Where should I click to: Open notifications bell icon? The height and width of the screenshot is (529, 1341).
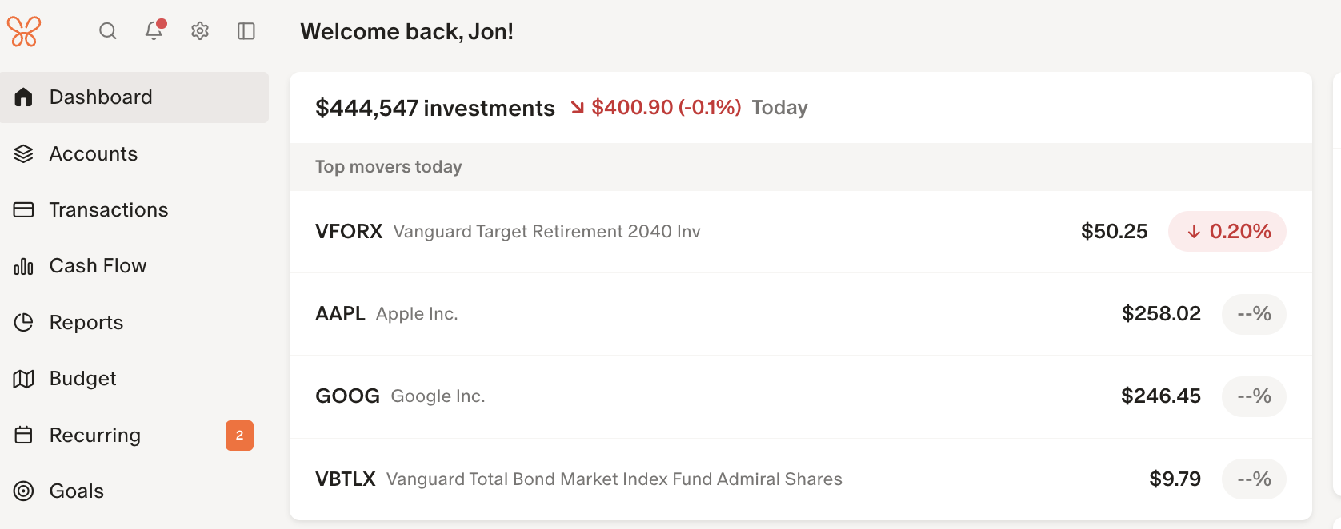coord(154,30)
